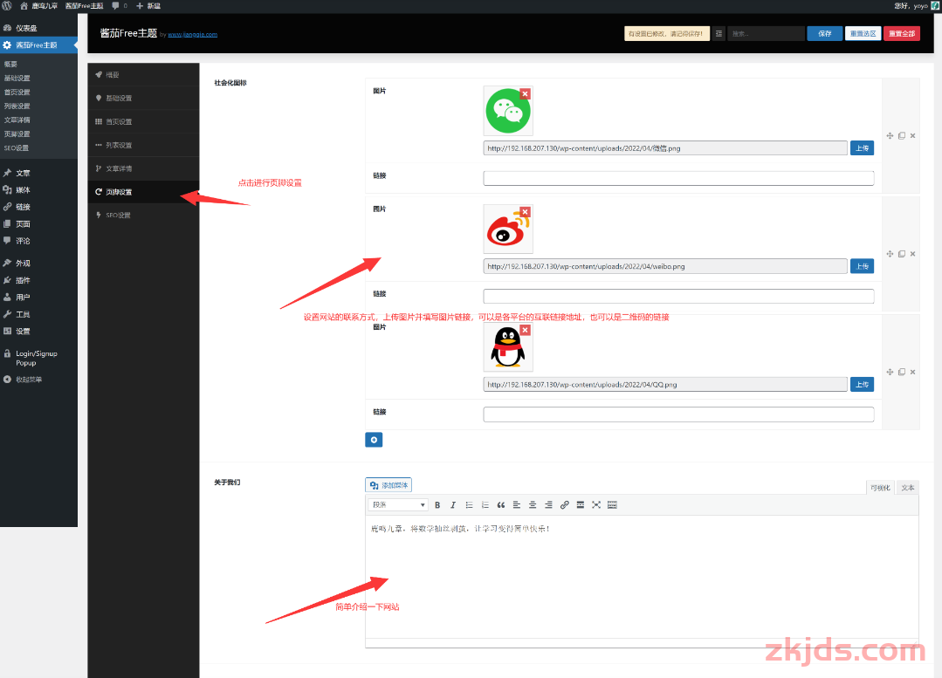
Task: Click the expand-all icon beside the search box
Action: [x=719, y=34]
